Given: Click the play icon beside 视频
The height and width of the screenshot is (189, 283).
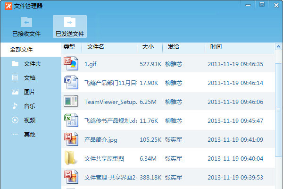Looking at the screenshot, I should tap(15, 120).
